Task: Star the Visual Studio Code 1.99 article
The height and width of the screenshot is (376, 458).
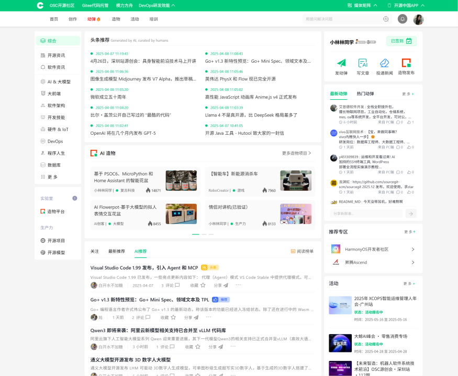Action: [203, 285]
